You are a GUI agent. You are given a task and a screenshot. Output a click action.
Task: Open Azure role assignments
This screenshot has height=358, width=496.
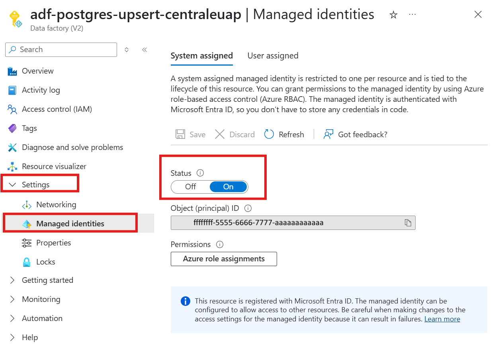pyautogui.click(x=224, y=259)
